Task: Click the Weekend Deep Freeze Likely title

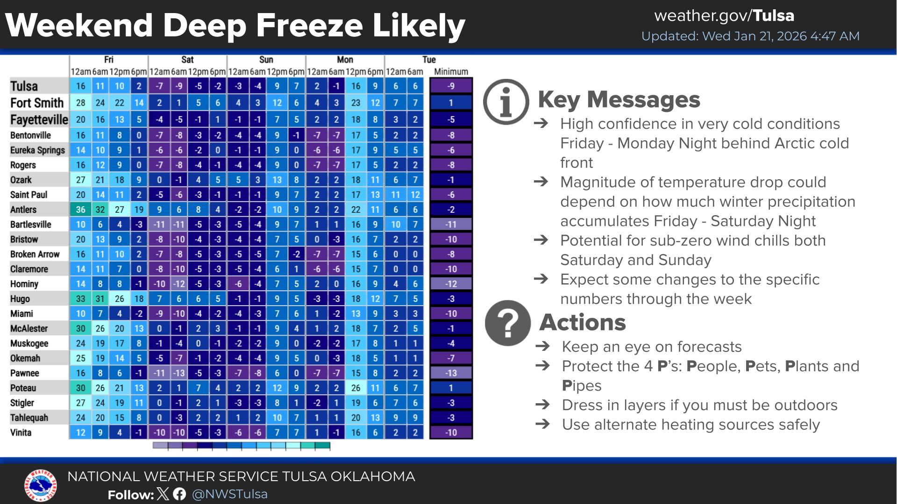Action: coord(235,25)
